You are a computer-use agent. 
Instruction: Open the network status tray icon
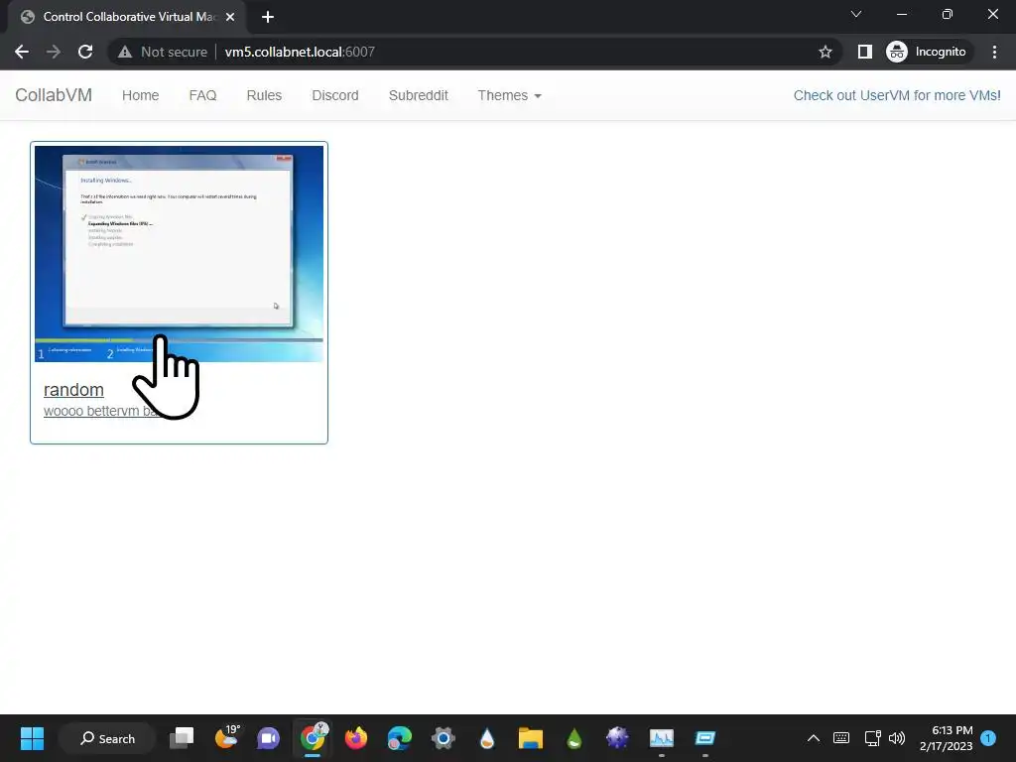(x=872, y=738)
